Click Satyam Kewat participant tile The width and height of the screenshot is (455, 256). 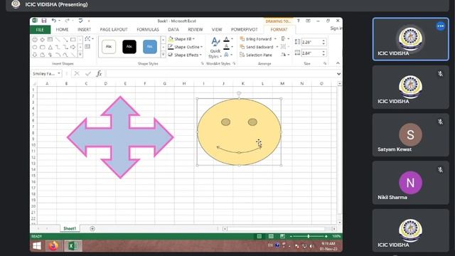pos(411,135)
